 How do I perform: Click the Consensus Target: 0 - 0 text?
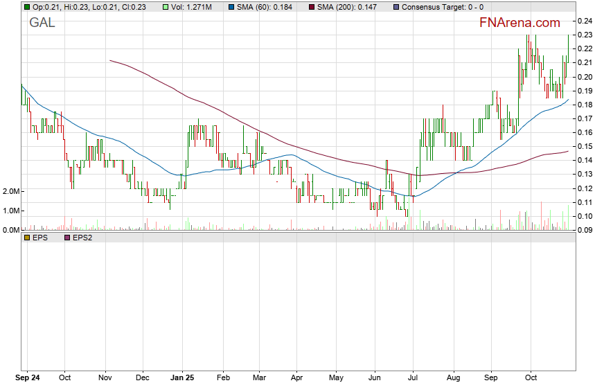coord(443,6)
